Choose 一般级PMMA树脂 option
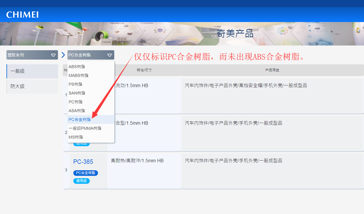The height and width of the screenshot is (214, 364). pyautogui.click(x=85, y=128)
